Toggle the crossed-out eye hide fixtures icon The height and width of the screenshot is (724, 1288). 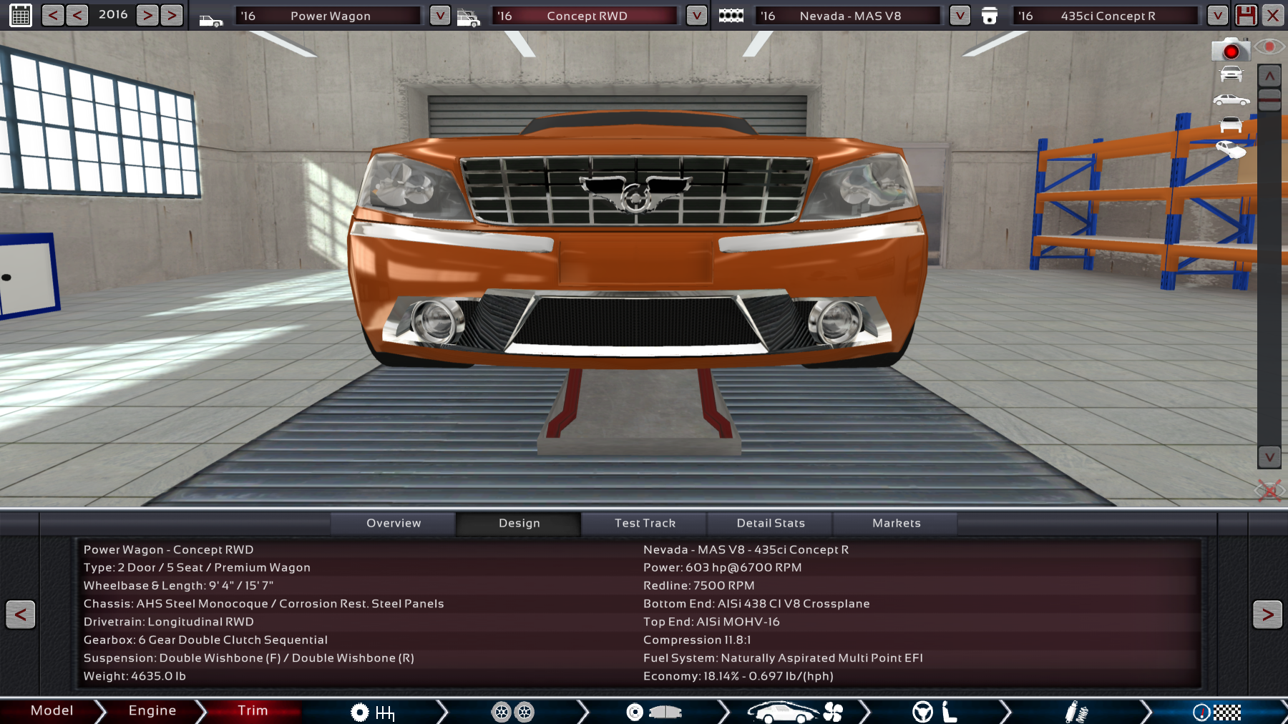[x=1269, y=490]
